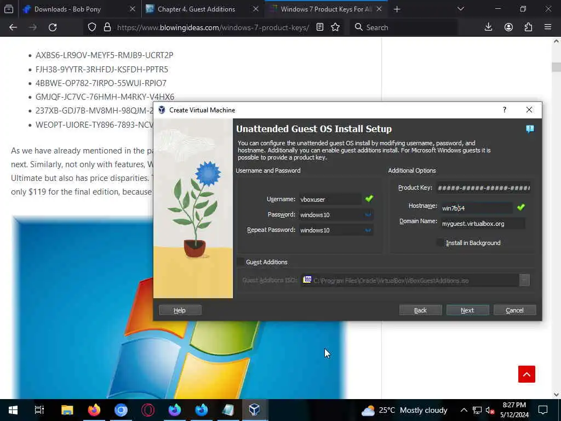Image resolution: width=561 pixels, height=421 pixels.
Task: Open Firefox downloads panel
Action: click(x=488, y=27)
